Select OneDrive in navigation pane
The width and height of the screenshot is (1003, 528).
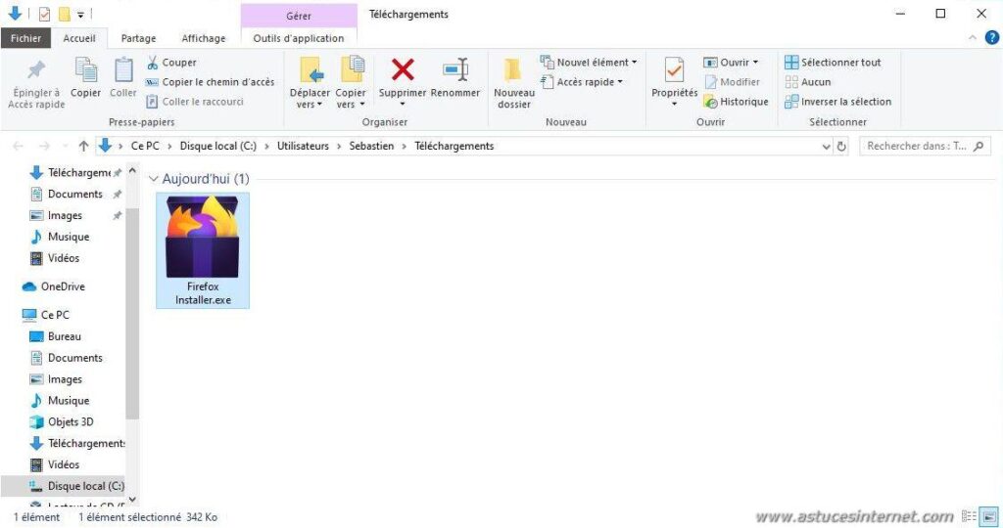tap(54, 286)
